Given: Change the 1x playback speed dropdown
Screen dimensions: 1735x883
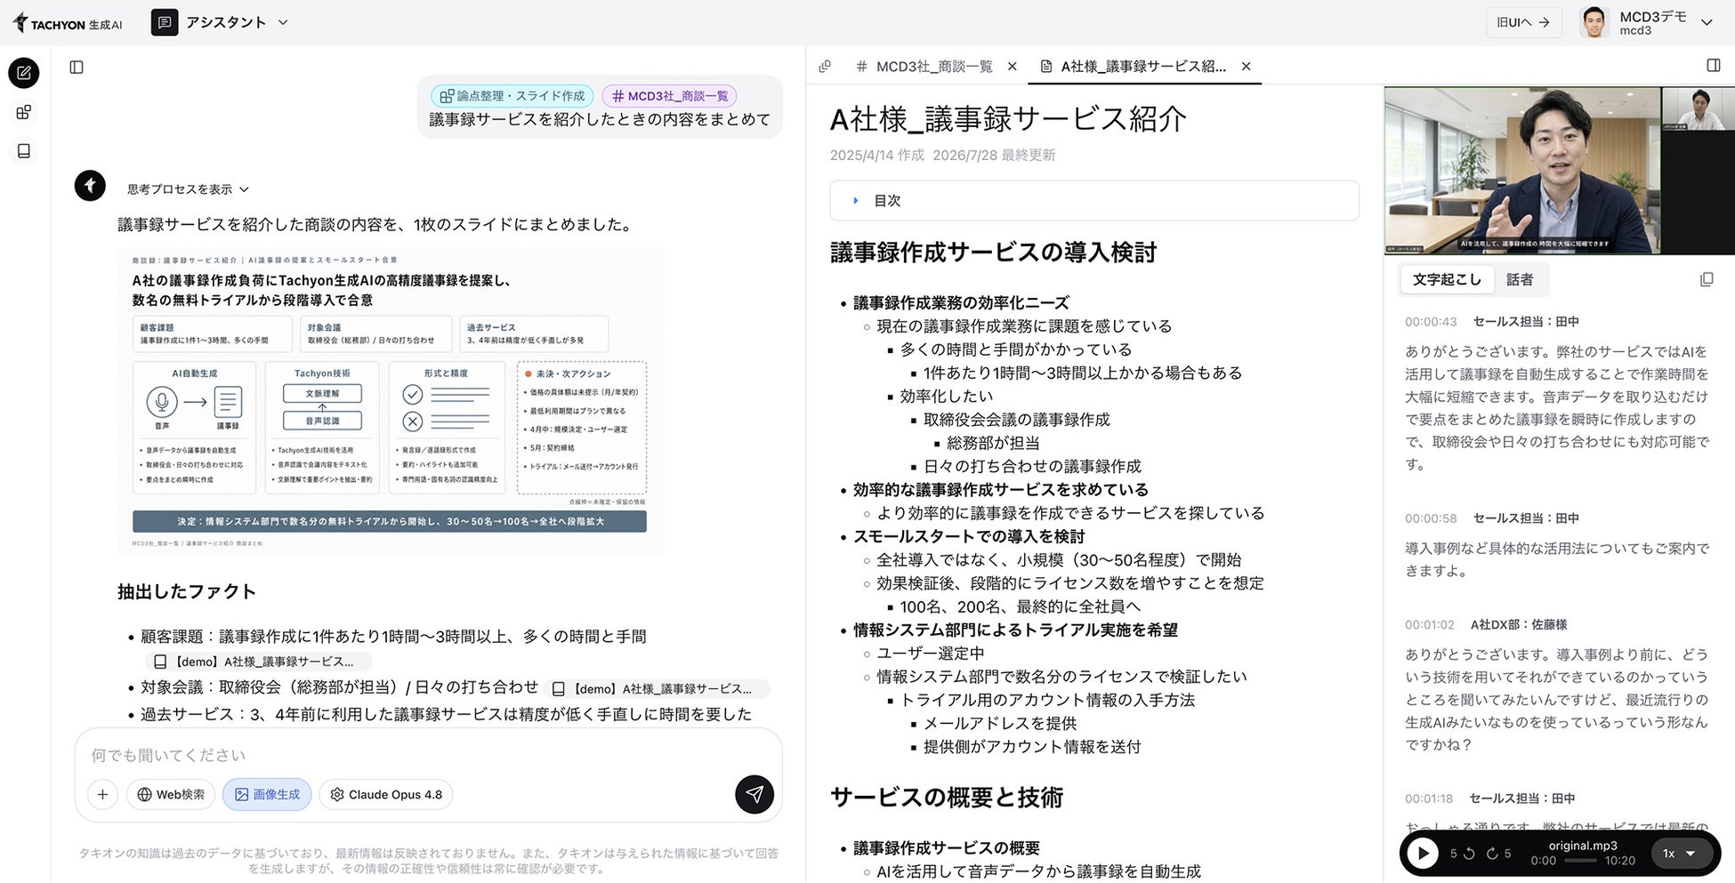Looking at the screenshot, I should click(x=1679, y=854).
